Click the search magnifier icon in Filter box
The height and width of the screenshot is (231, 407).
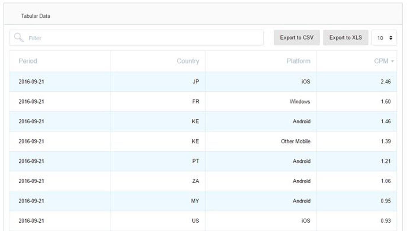(x=19, y=38)
